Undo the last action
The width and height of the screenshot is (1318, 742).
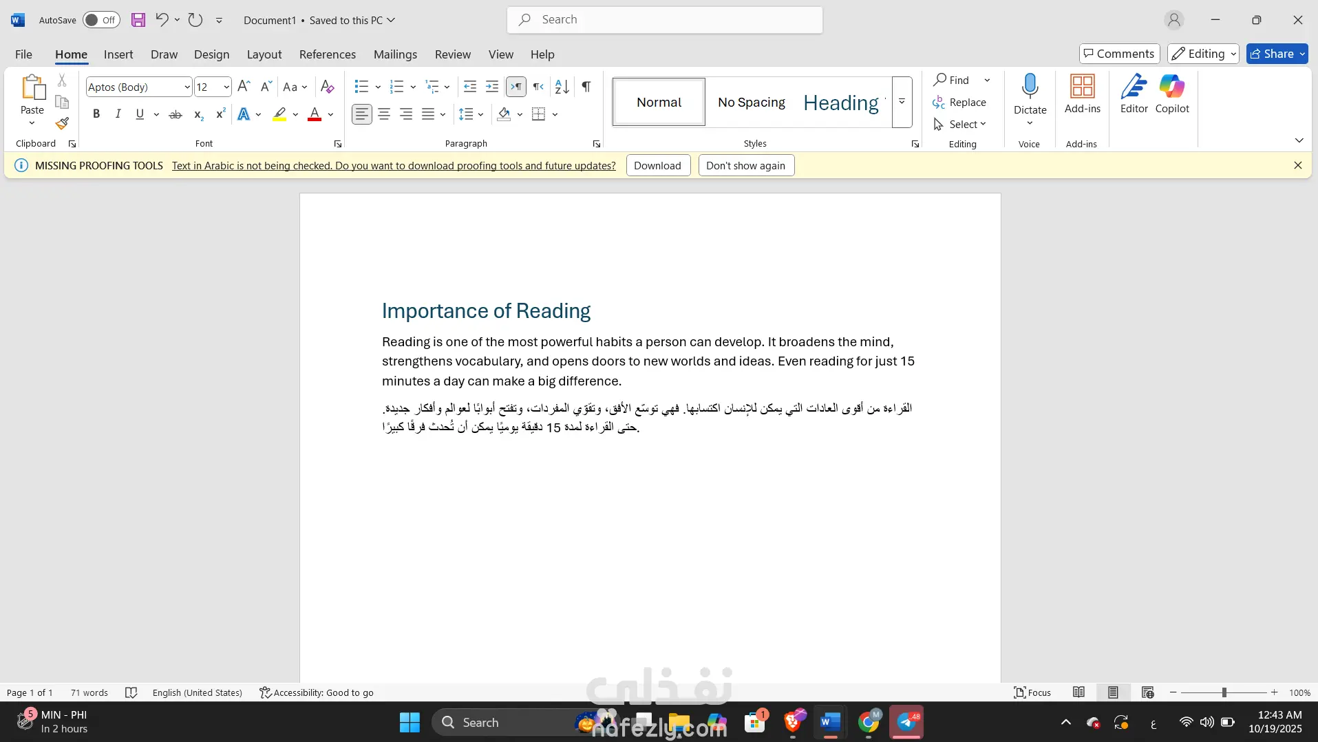[x=162, y=20]
